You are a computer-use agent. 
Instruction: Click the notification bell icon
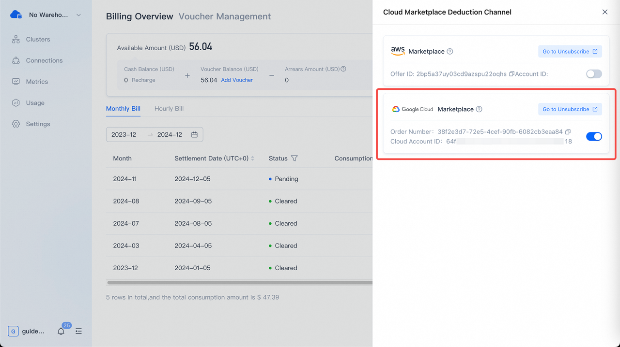(x=61, y=332)
